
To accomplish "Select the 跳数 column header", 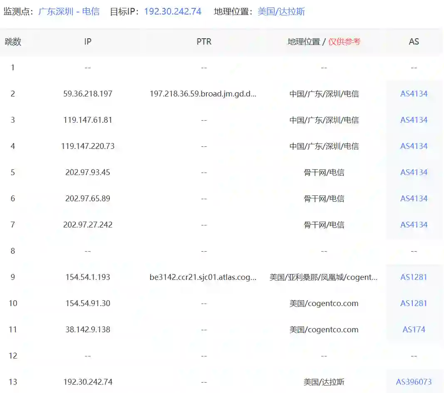I will pyautogui.click(x=13, y=42).
